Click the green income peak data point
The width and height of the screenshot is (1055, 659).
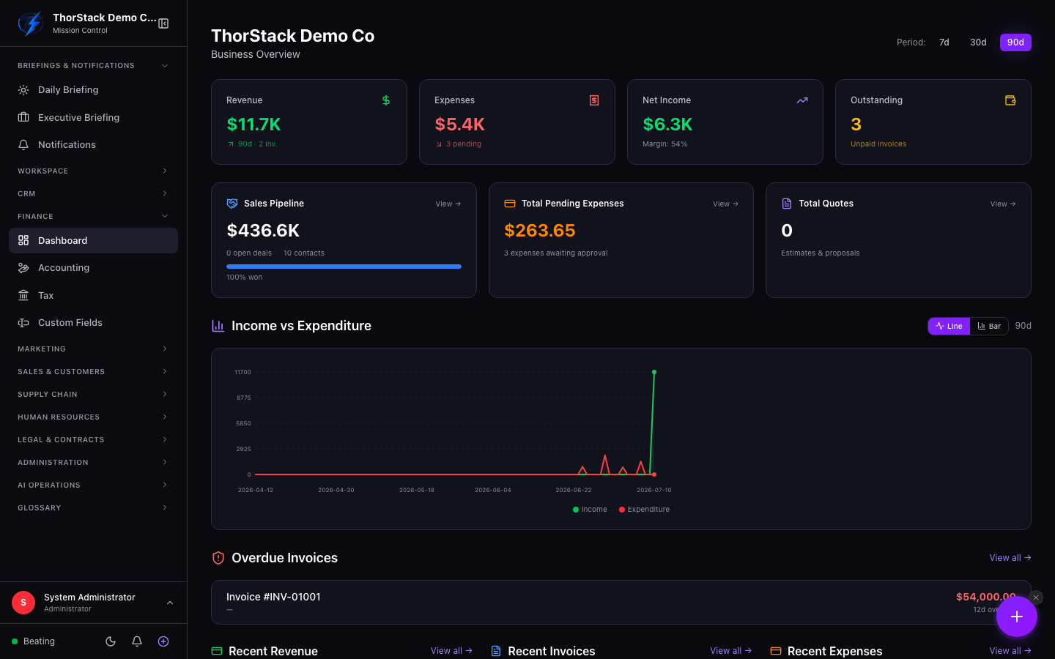[x=654, y=372]
